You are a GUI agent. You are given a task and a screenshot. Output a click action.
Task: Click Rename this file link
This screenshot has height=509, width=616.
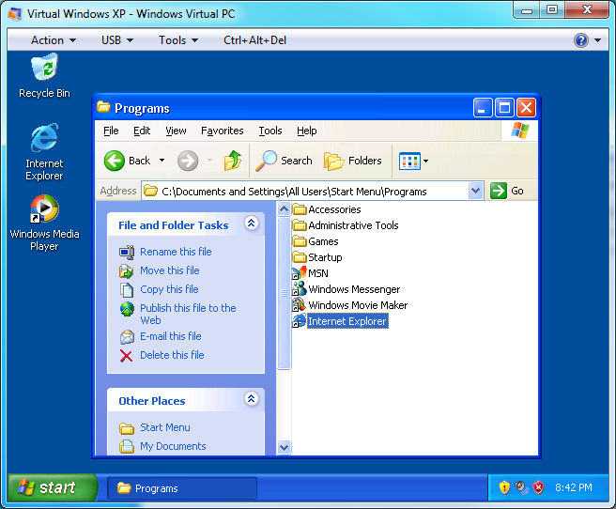176,252
